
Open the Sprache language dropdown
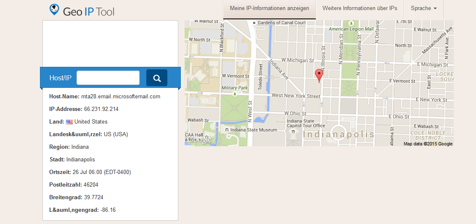pos(423,8)
